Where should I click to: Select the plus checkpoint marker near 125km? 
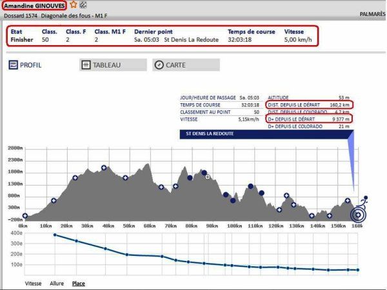(286, 196)
